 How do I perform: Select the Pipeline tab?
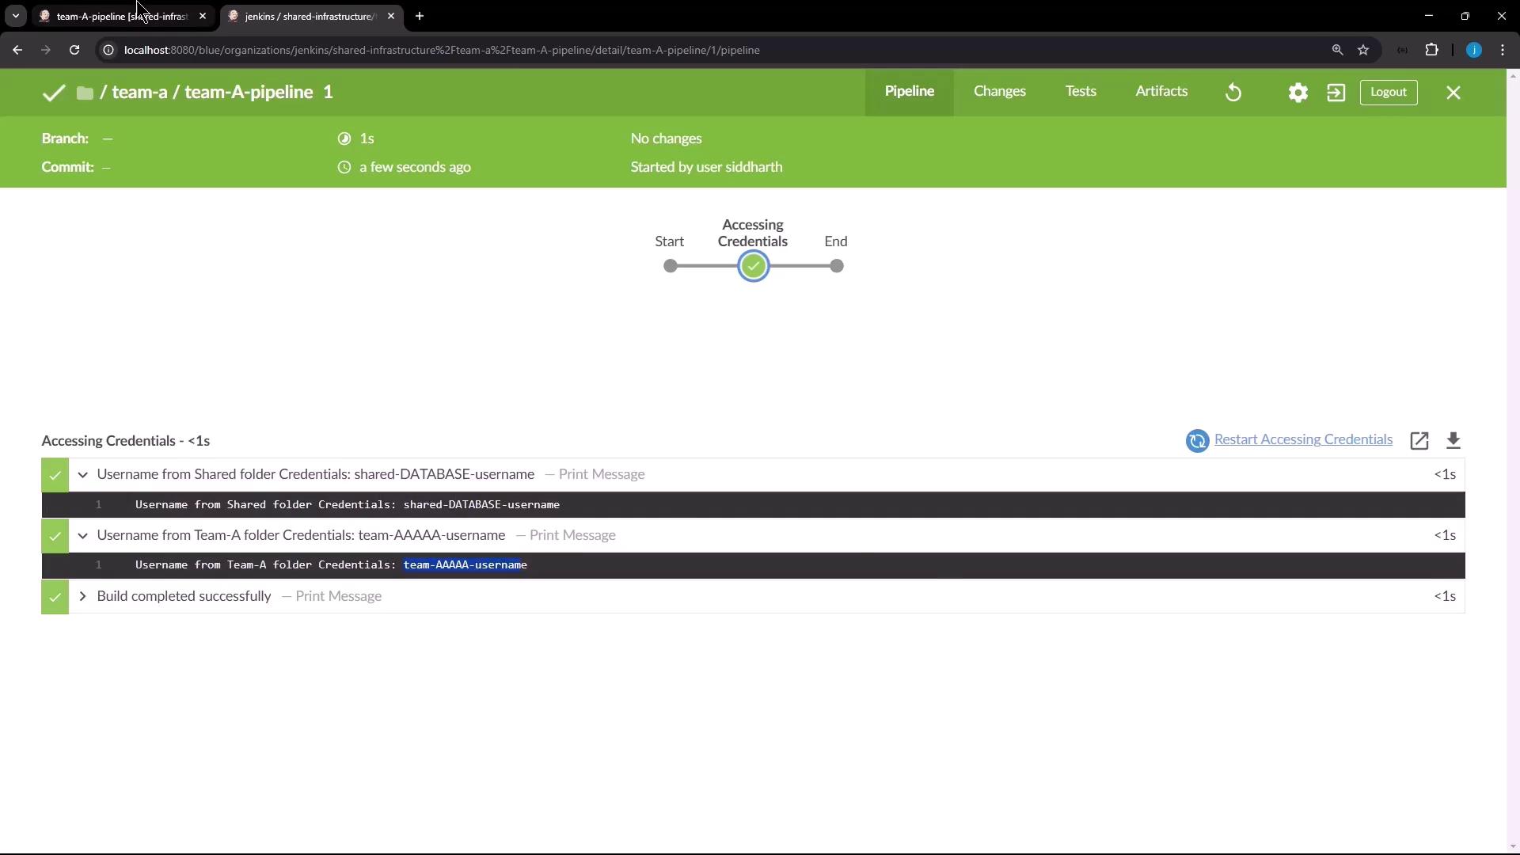pyautogui.click(x=909, y=91)
